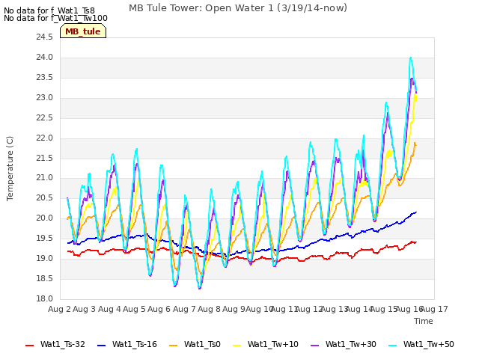Click the Aug 5 x-axis label
Image resolution: width=479 pixels, height=359 pixels.
[134, 309]
